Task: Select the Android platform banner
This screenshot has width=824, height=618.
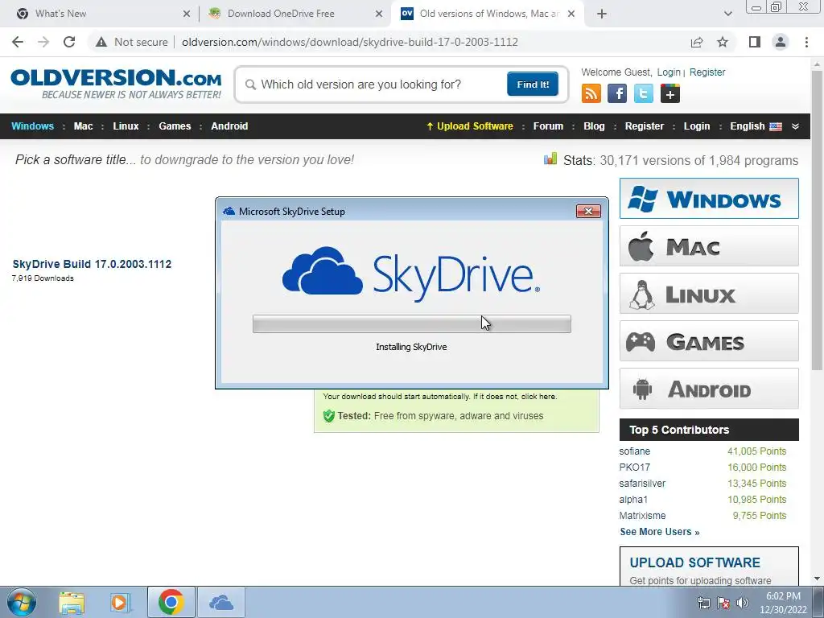Action: [x=709, y=389]
